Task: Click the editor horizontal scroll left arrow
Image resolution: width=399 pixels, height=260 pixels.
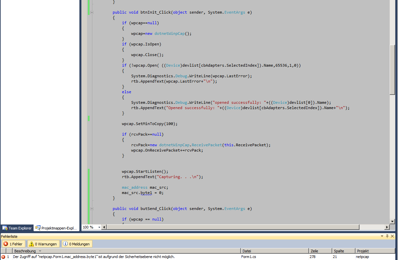Action: coord(104,227)
